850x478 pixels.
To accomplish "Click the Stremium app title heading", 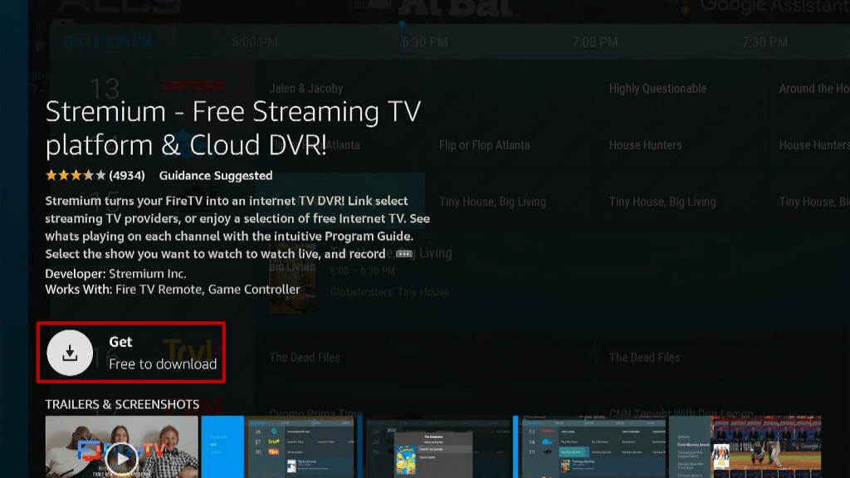I will coord(233,128).
